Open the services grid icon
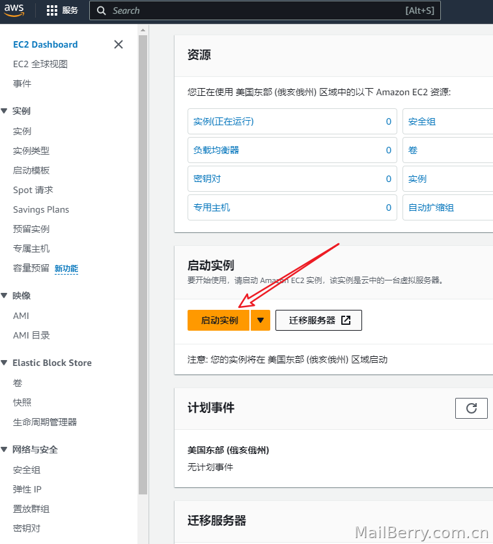Screen dimensions: 493x544 point(52,10)
